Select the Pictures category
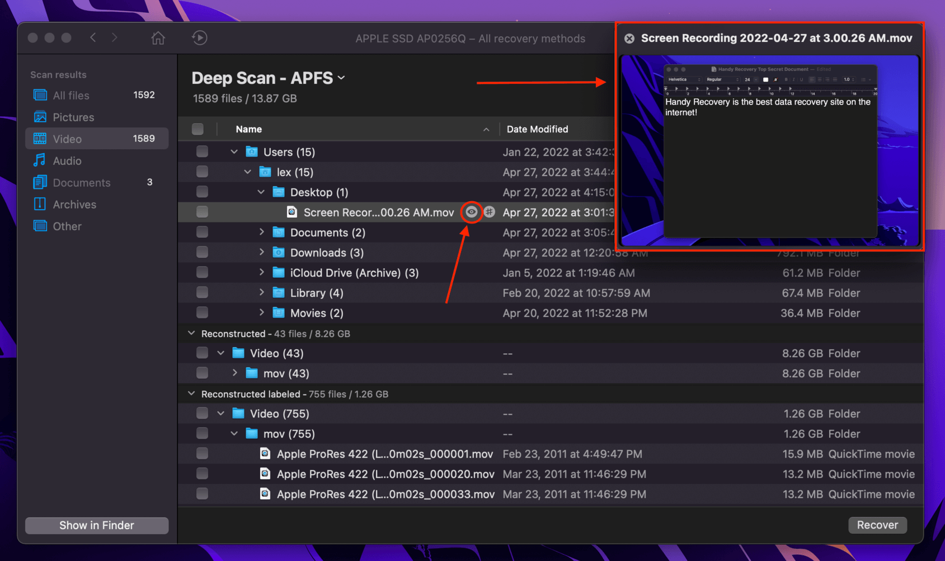 point(96,117)
